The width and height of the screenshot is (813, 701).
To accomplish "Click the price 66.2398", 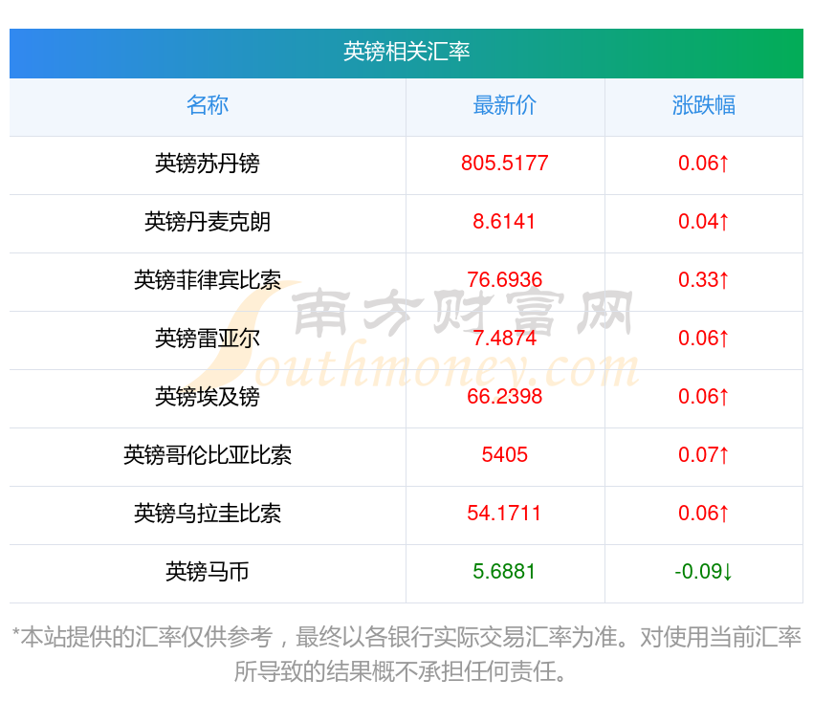I will (504, 397).
